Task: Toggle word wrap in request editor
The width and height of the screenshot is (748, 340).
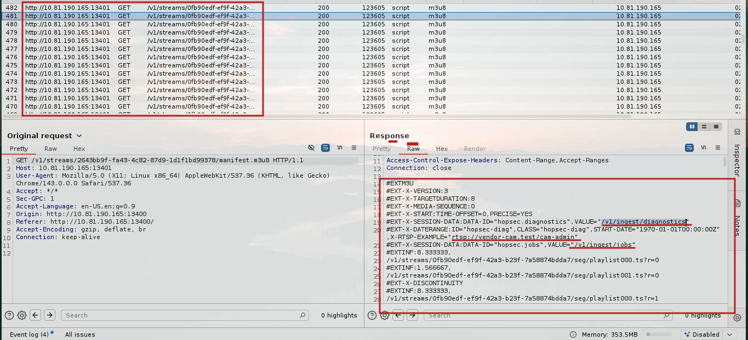Action: 326,148
